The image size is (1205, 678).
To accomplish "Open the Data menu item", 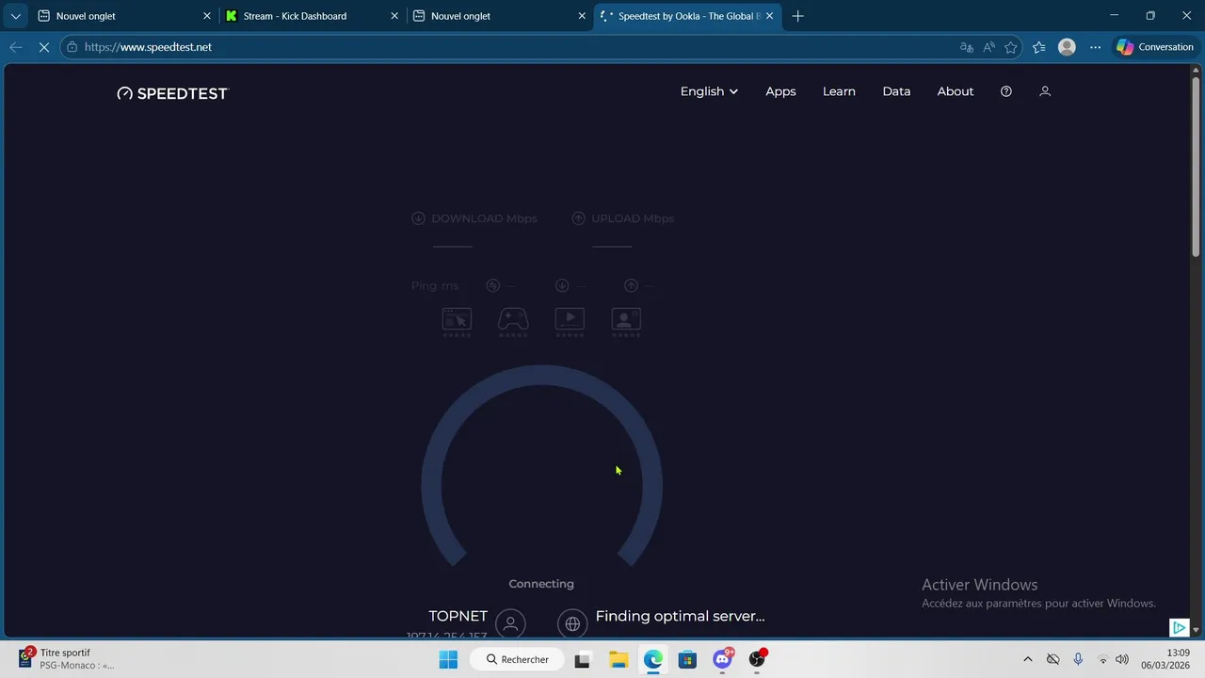I will click(896, 91).
